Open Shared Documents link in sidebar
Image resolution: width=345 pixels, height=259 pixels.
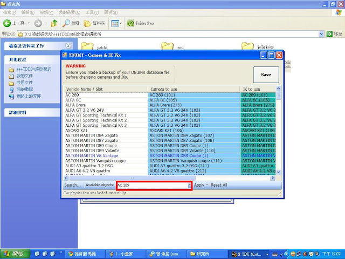pos(25,83)
